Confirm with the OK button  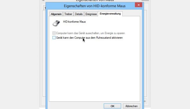tap(112, 106)
